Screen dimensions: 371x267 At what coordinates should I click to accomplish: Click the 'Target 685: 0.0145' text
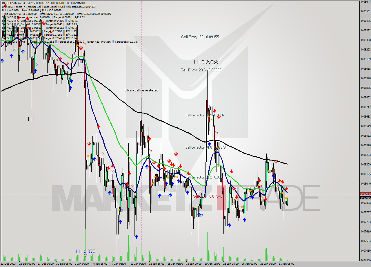click(126, 42)
